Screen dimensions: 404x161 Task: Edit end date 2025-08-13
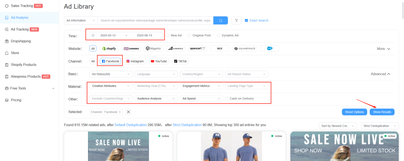pos(144,36)
